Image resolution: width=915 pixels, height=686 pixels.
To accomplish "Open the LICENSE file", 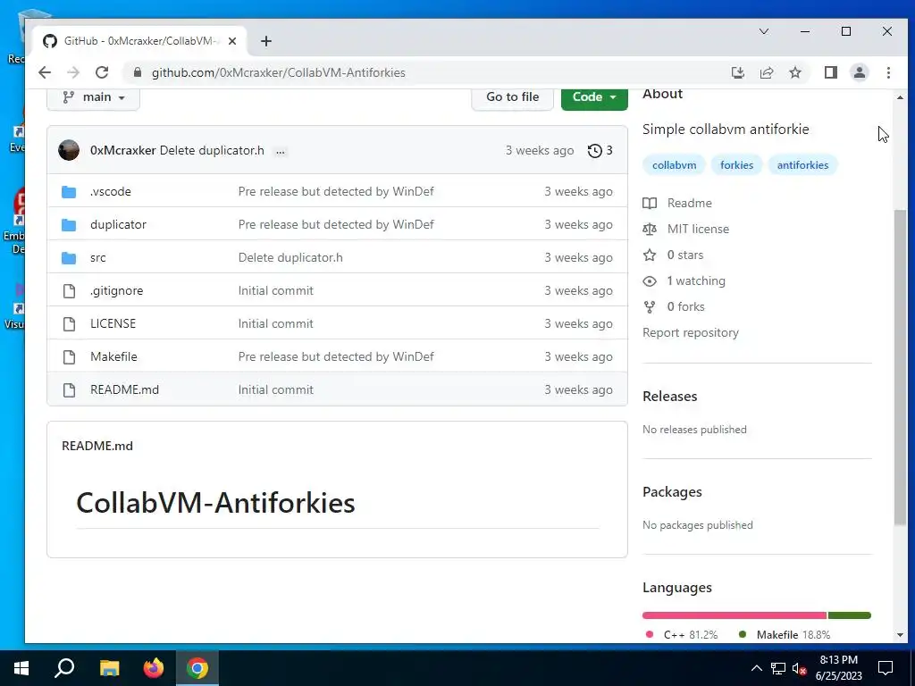I will [113, 323].
